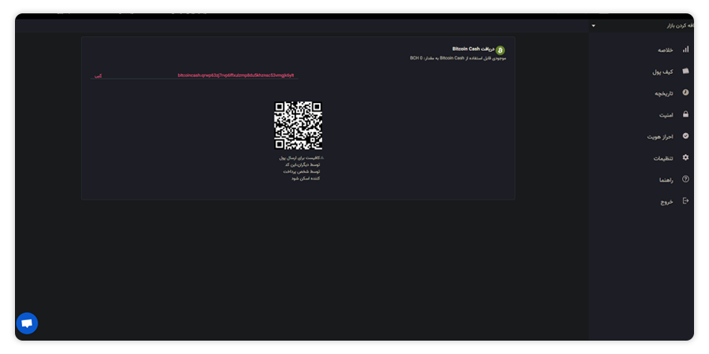709x354 pixels.
Task: Open the summary (خلاصه) bar chart icon
Action: [x=685, y=50]
